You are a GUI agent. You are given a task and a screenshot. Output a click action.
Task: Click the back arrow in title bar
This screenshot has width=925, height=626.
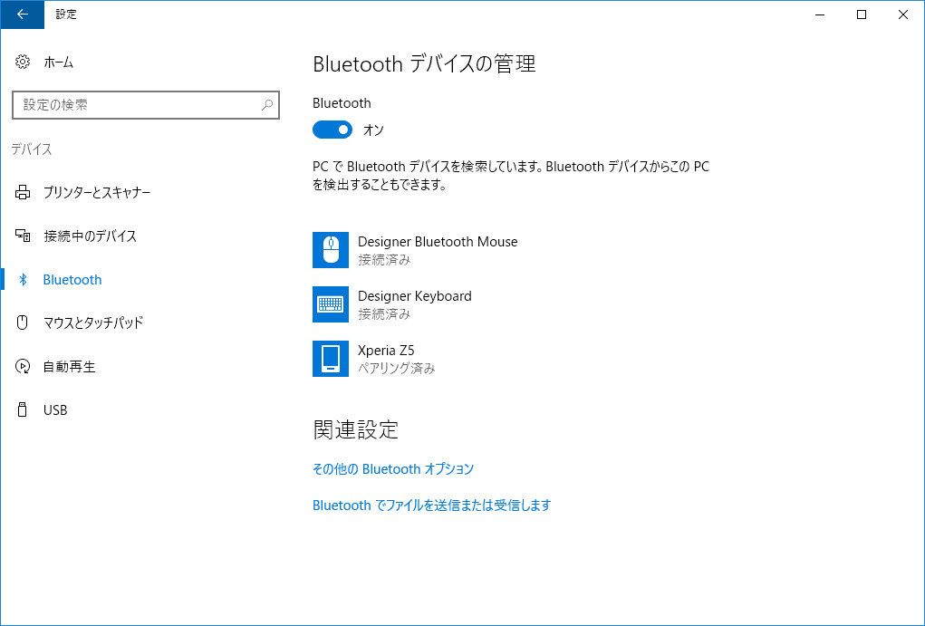coord(22,14)
